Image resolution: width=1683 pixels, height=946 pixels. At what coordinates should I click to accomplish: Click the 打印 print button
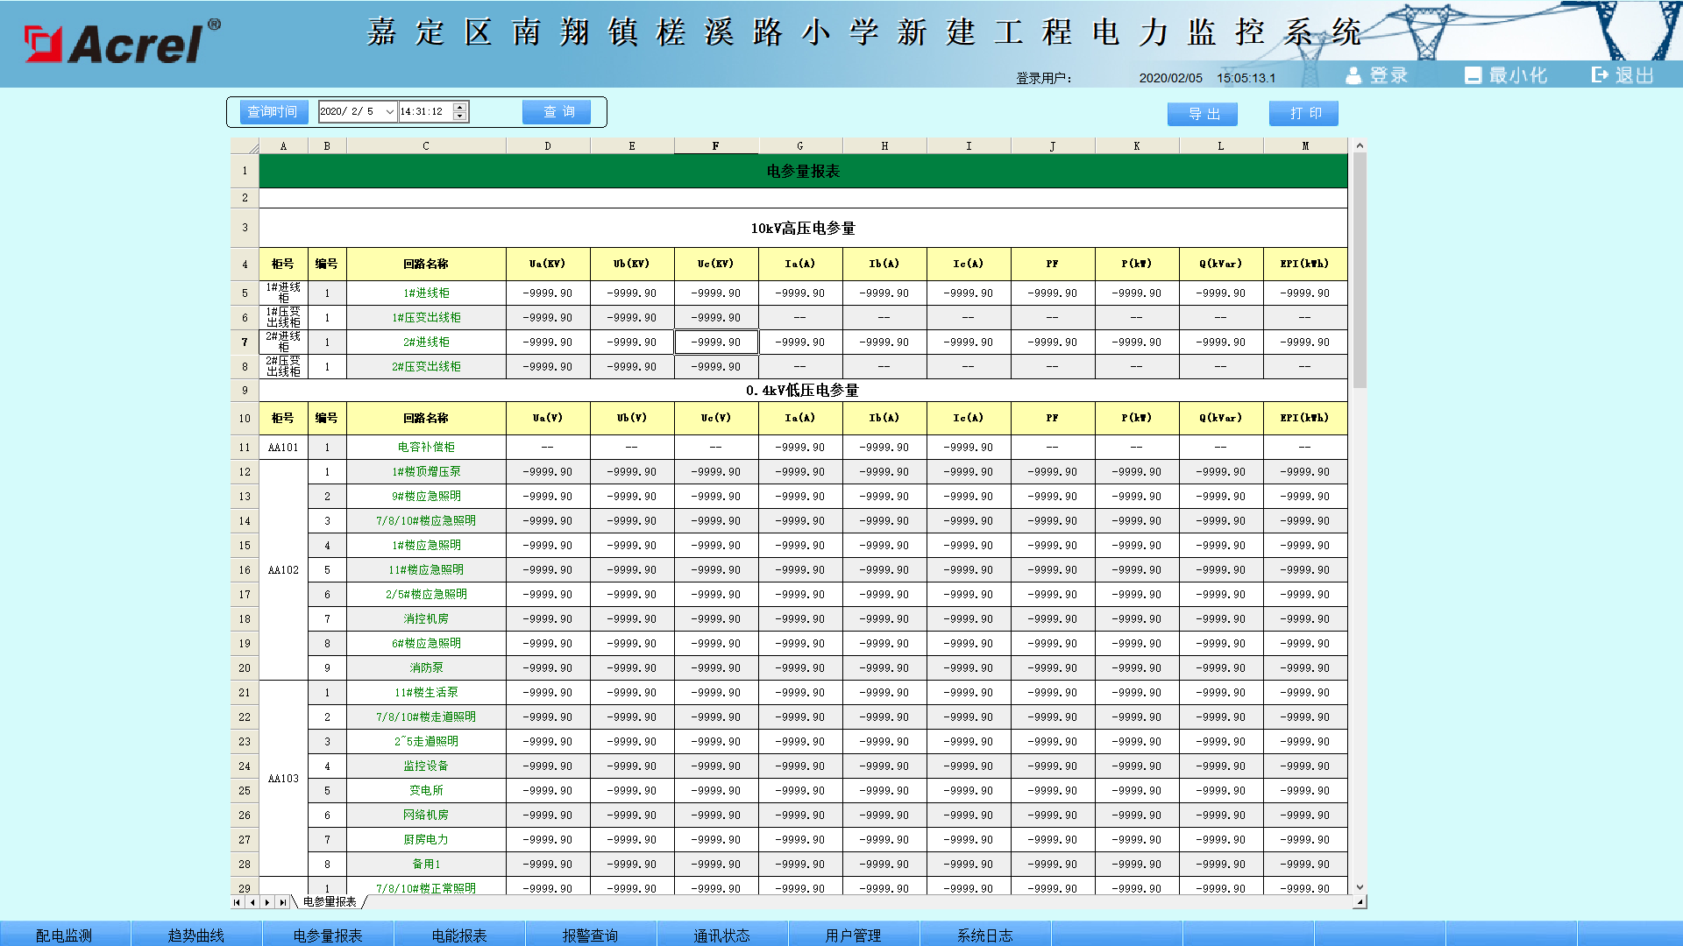1303,114
